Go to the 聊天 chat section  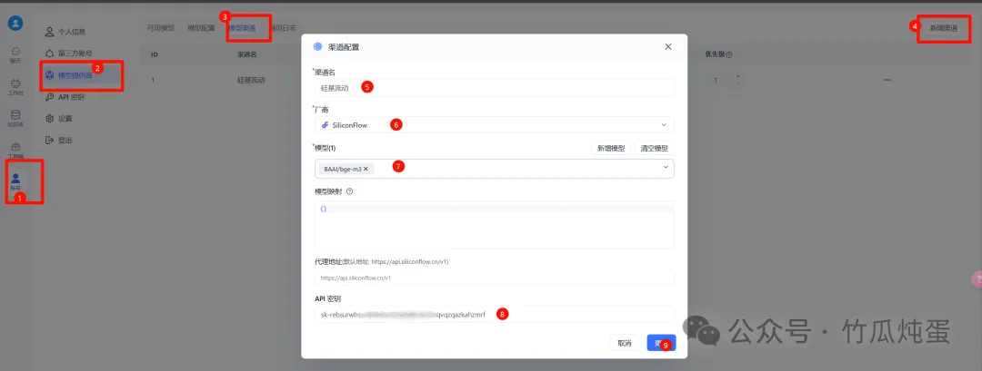point(15,54)
